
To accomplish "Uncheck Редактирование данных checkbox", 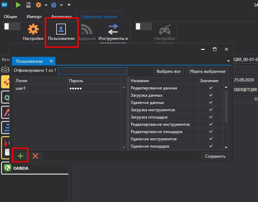I will coord(211,88).
